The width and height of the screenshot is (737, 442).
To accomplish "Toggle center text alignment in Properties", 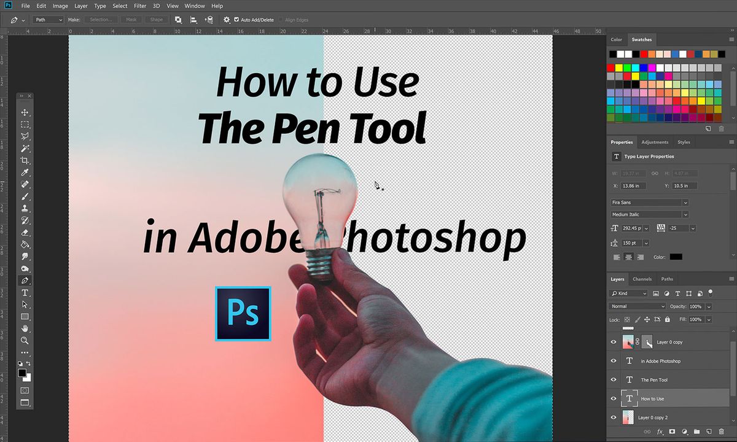I will click(x=629, y=257).
